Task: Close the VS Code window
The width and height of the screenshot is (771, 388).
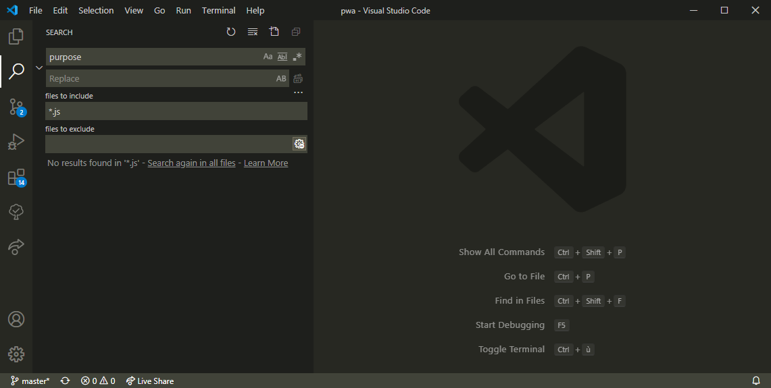Action: tap(755, 10)
